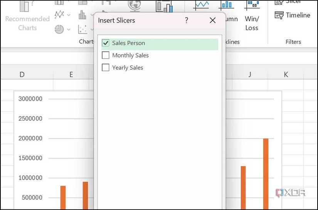Click the 1500000 axis label
Image resolution: width=318 pixels, height=210 pixels.
30,158
